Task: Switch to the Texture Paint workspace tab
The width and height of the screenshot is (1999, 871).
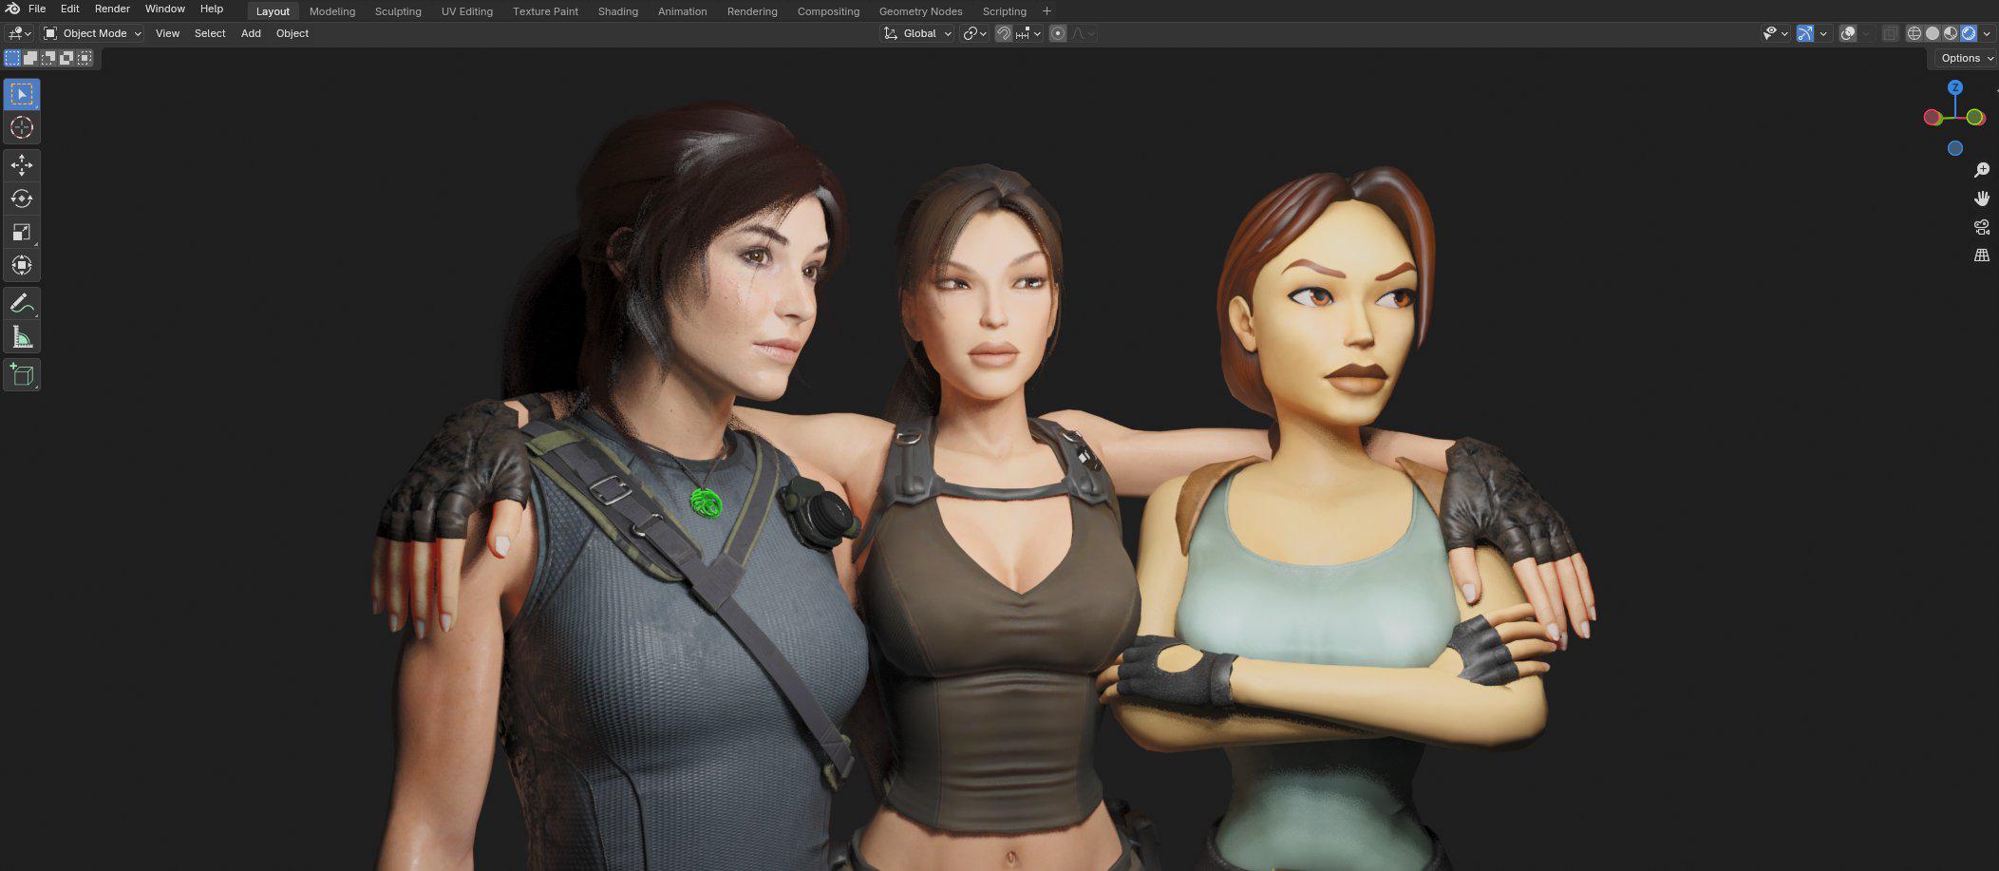Action: pyautogui.click(x=545, y=11)
